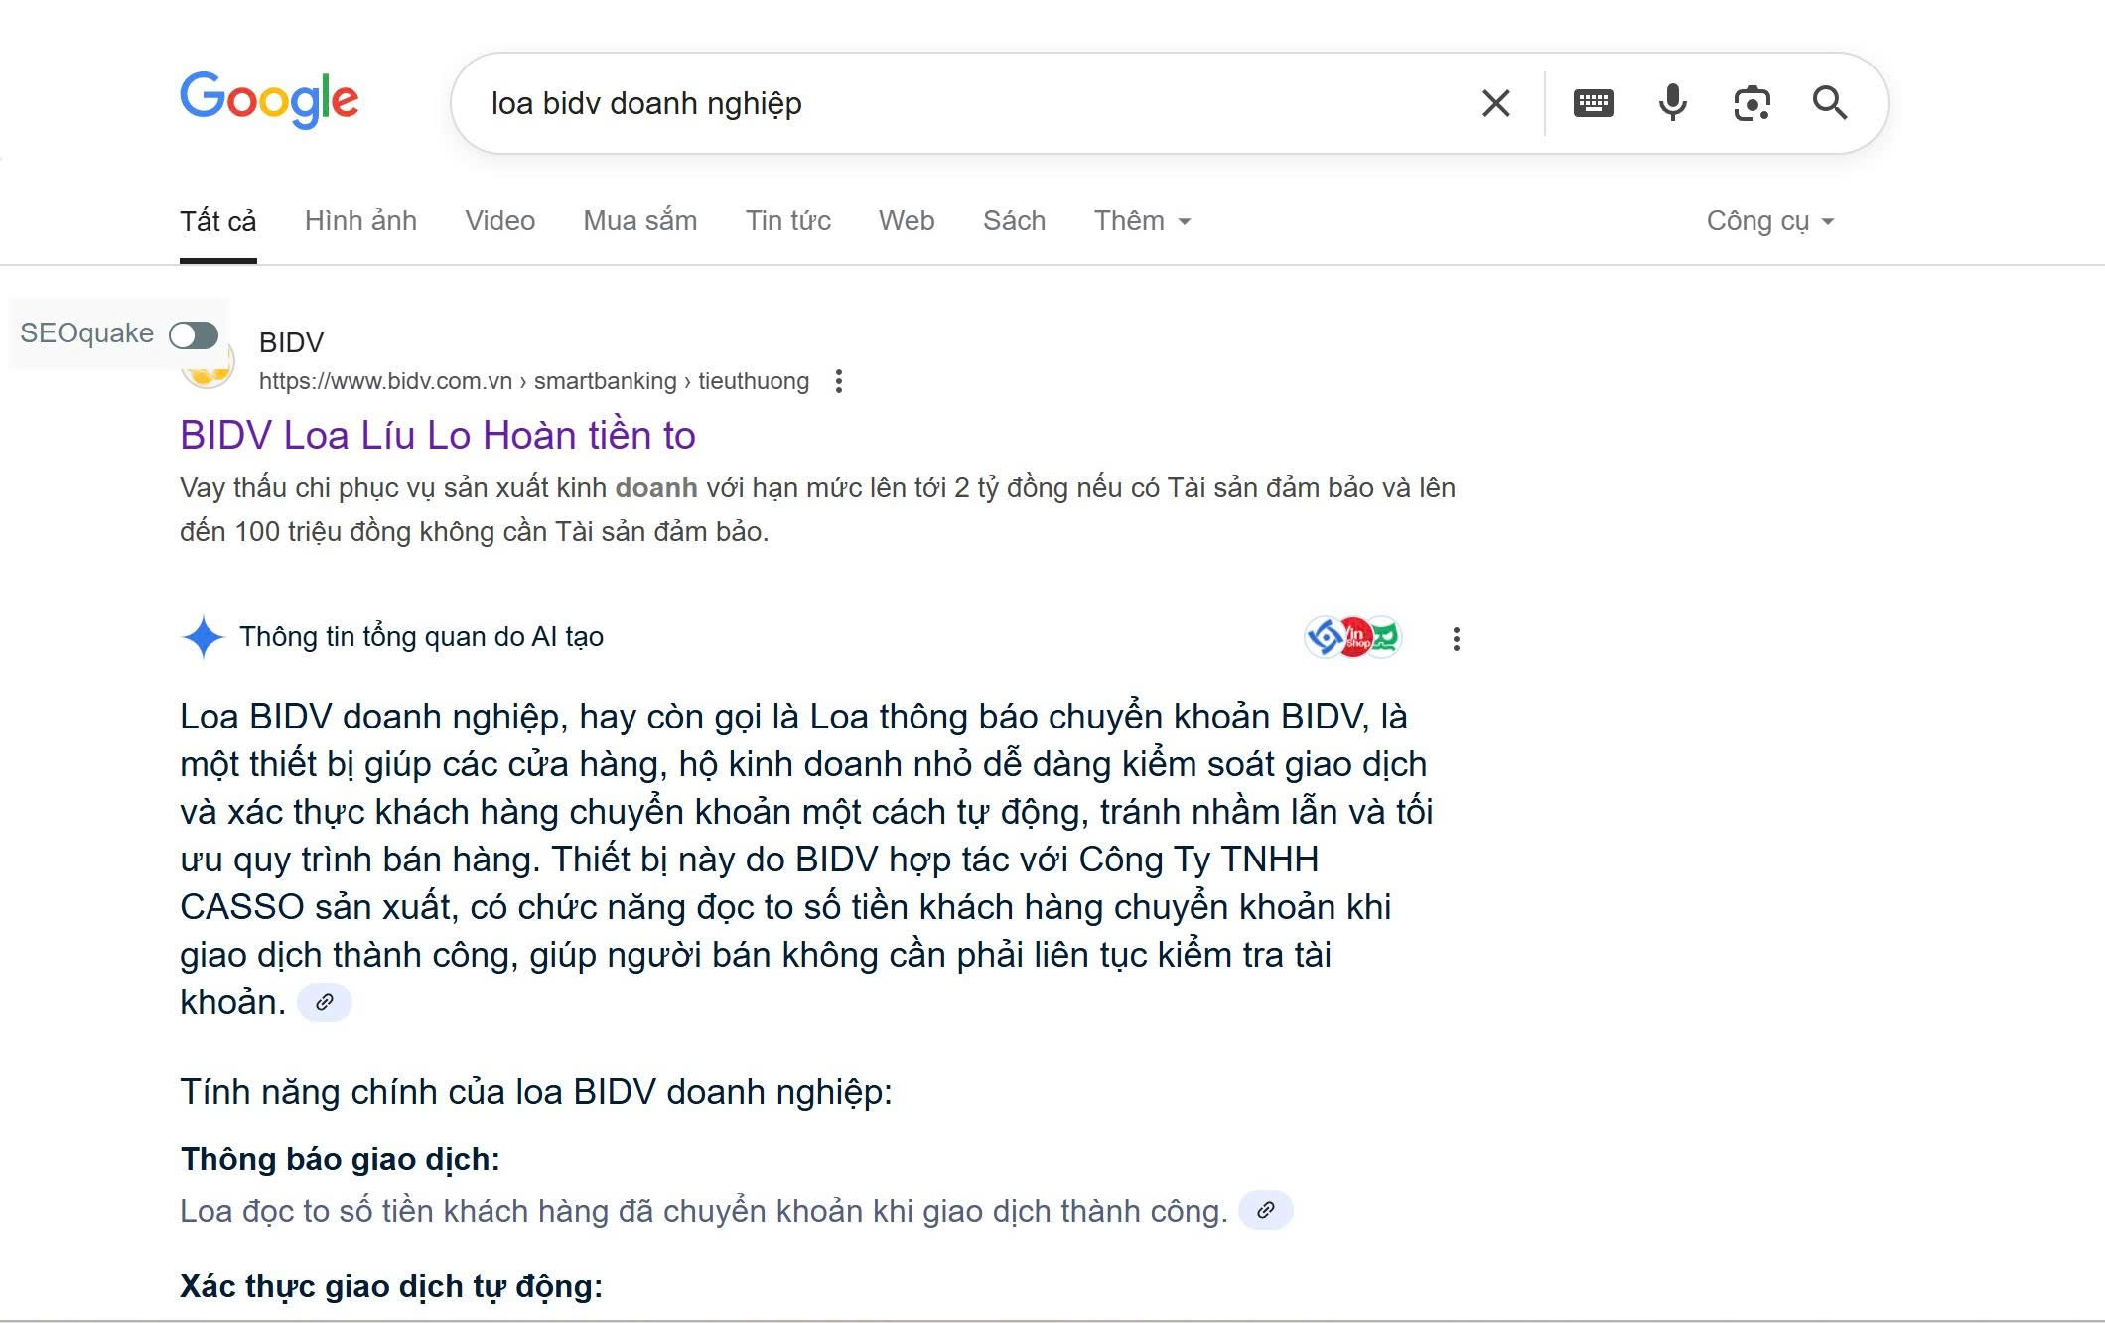Click link icon after 'giao dịch thành công'
The height and width of the screenshot is (1323, 2105).
coord(1265,1210)
